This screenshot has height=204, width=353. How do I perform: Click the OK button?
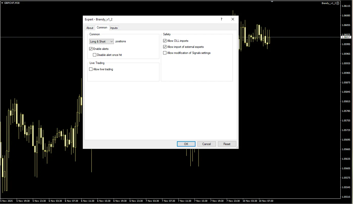point(186,144)
